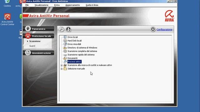Open the Aggiornamento menu
The image size is (200, 112).
[x=72, y=5]
